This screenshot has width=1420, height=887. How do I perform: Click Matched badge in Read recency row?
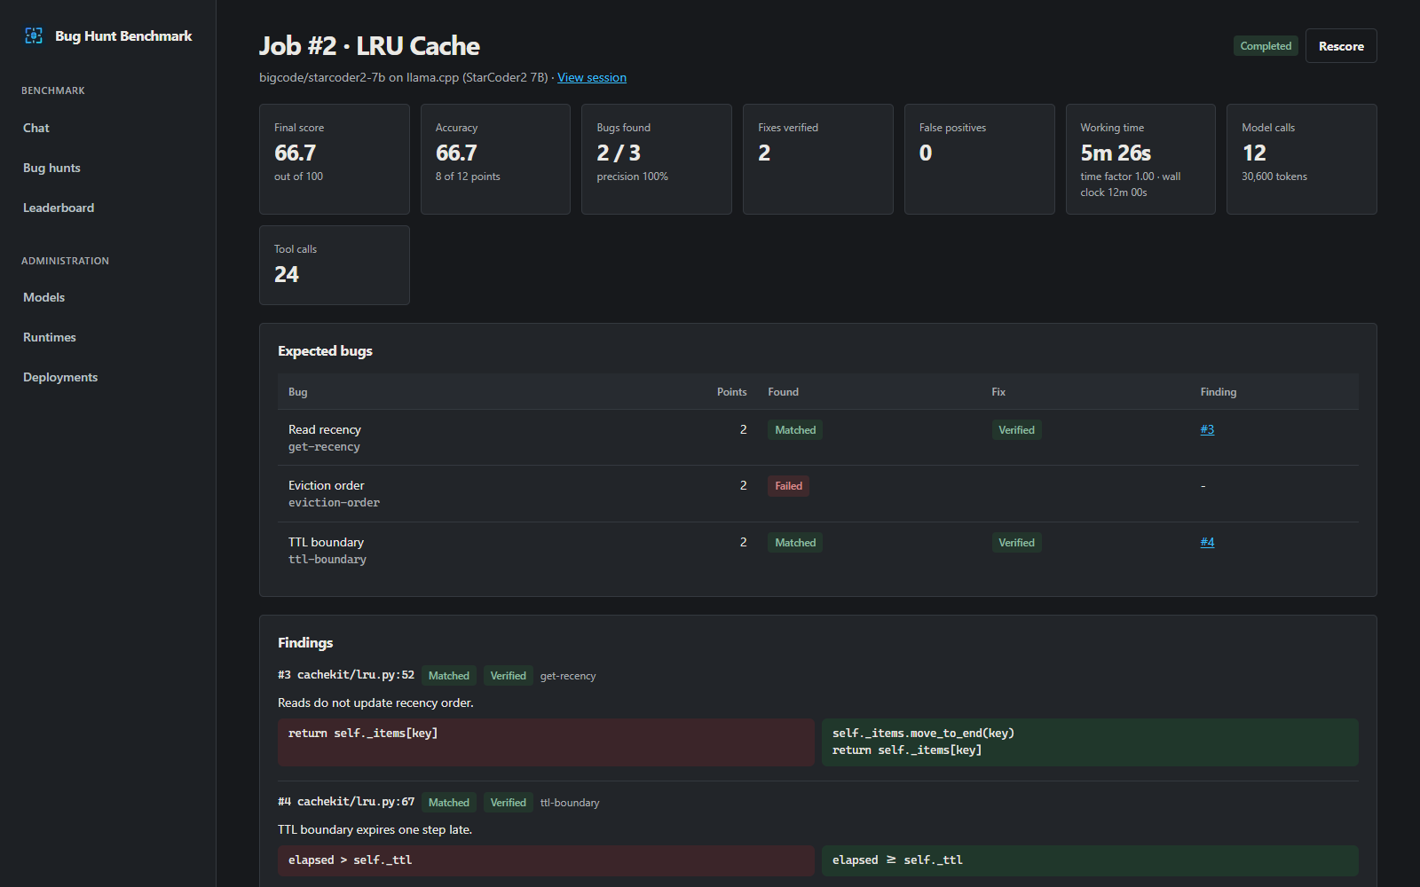coord(795,430)
